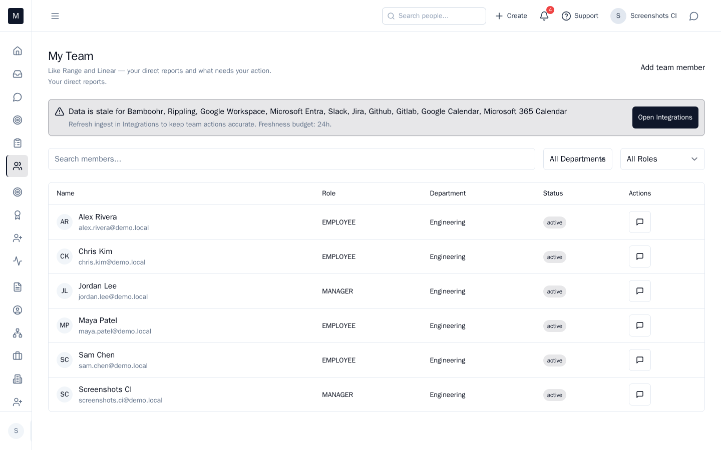
Task: Click Add team member
Action: coord(672,67)
